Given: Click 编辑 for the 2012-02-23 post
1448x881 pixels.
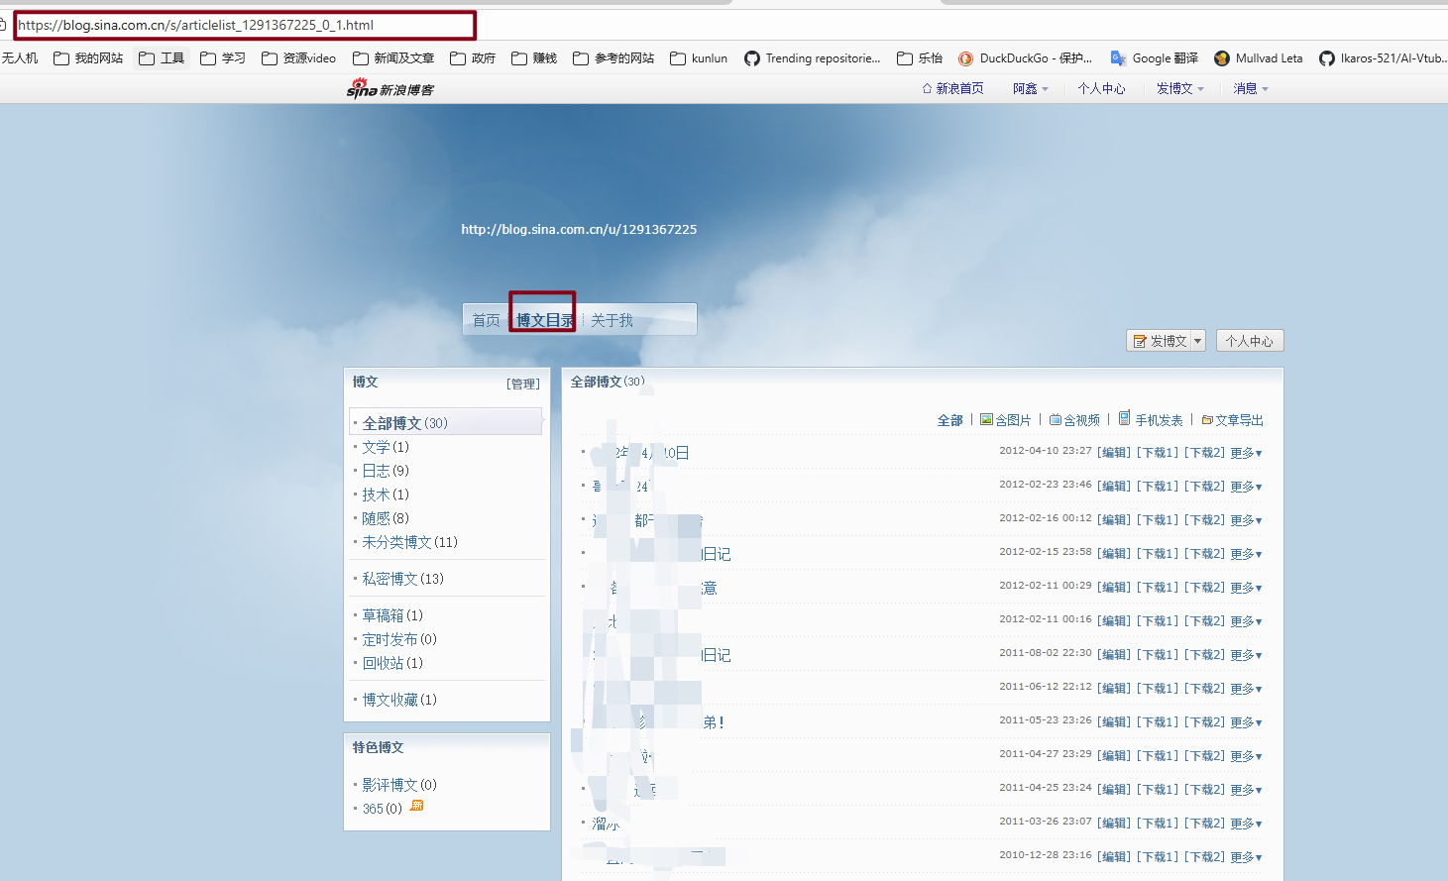Looking at the screenshot, I should pos(1114,487).
